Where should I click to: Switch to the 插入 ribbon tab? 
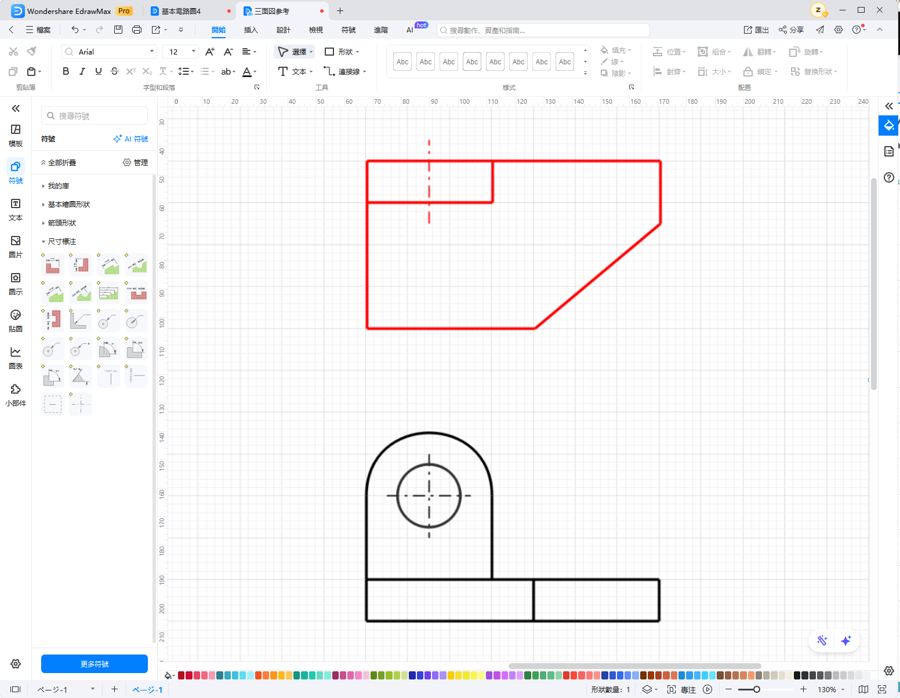tap(251, 30)
